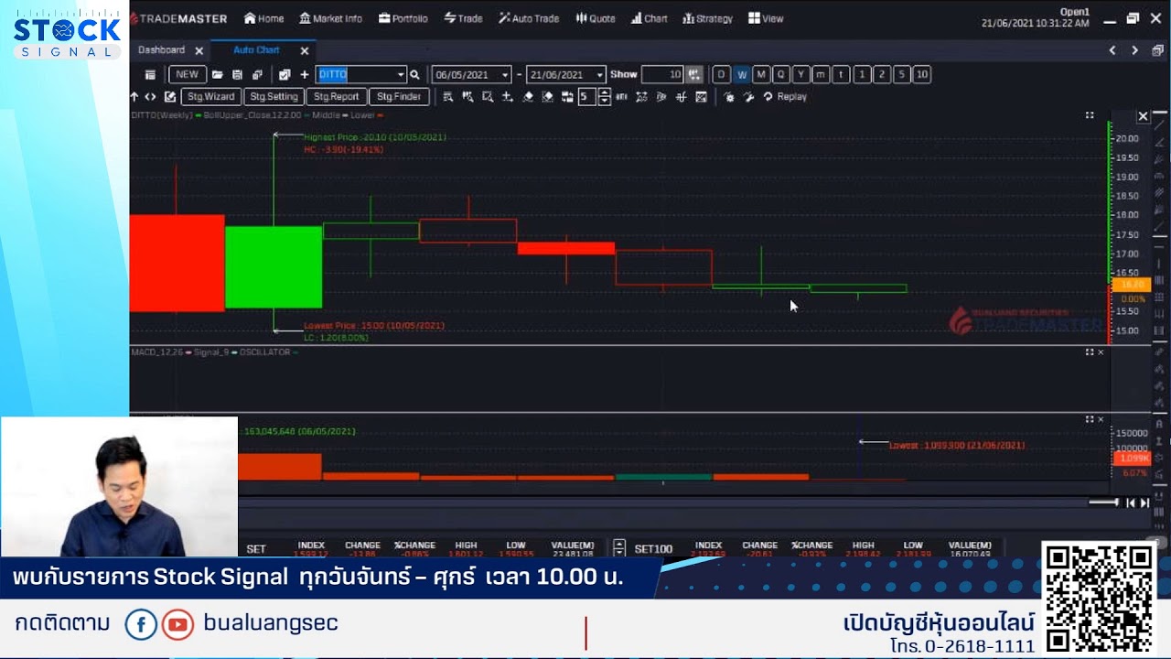Viewport: 1171px width, 659px height.
Task: Close the main price chart with X
Action: point(1143,116)
